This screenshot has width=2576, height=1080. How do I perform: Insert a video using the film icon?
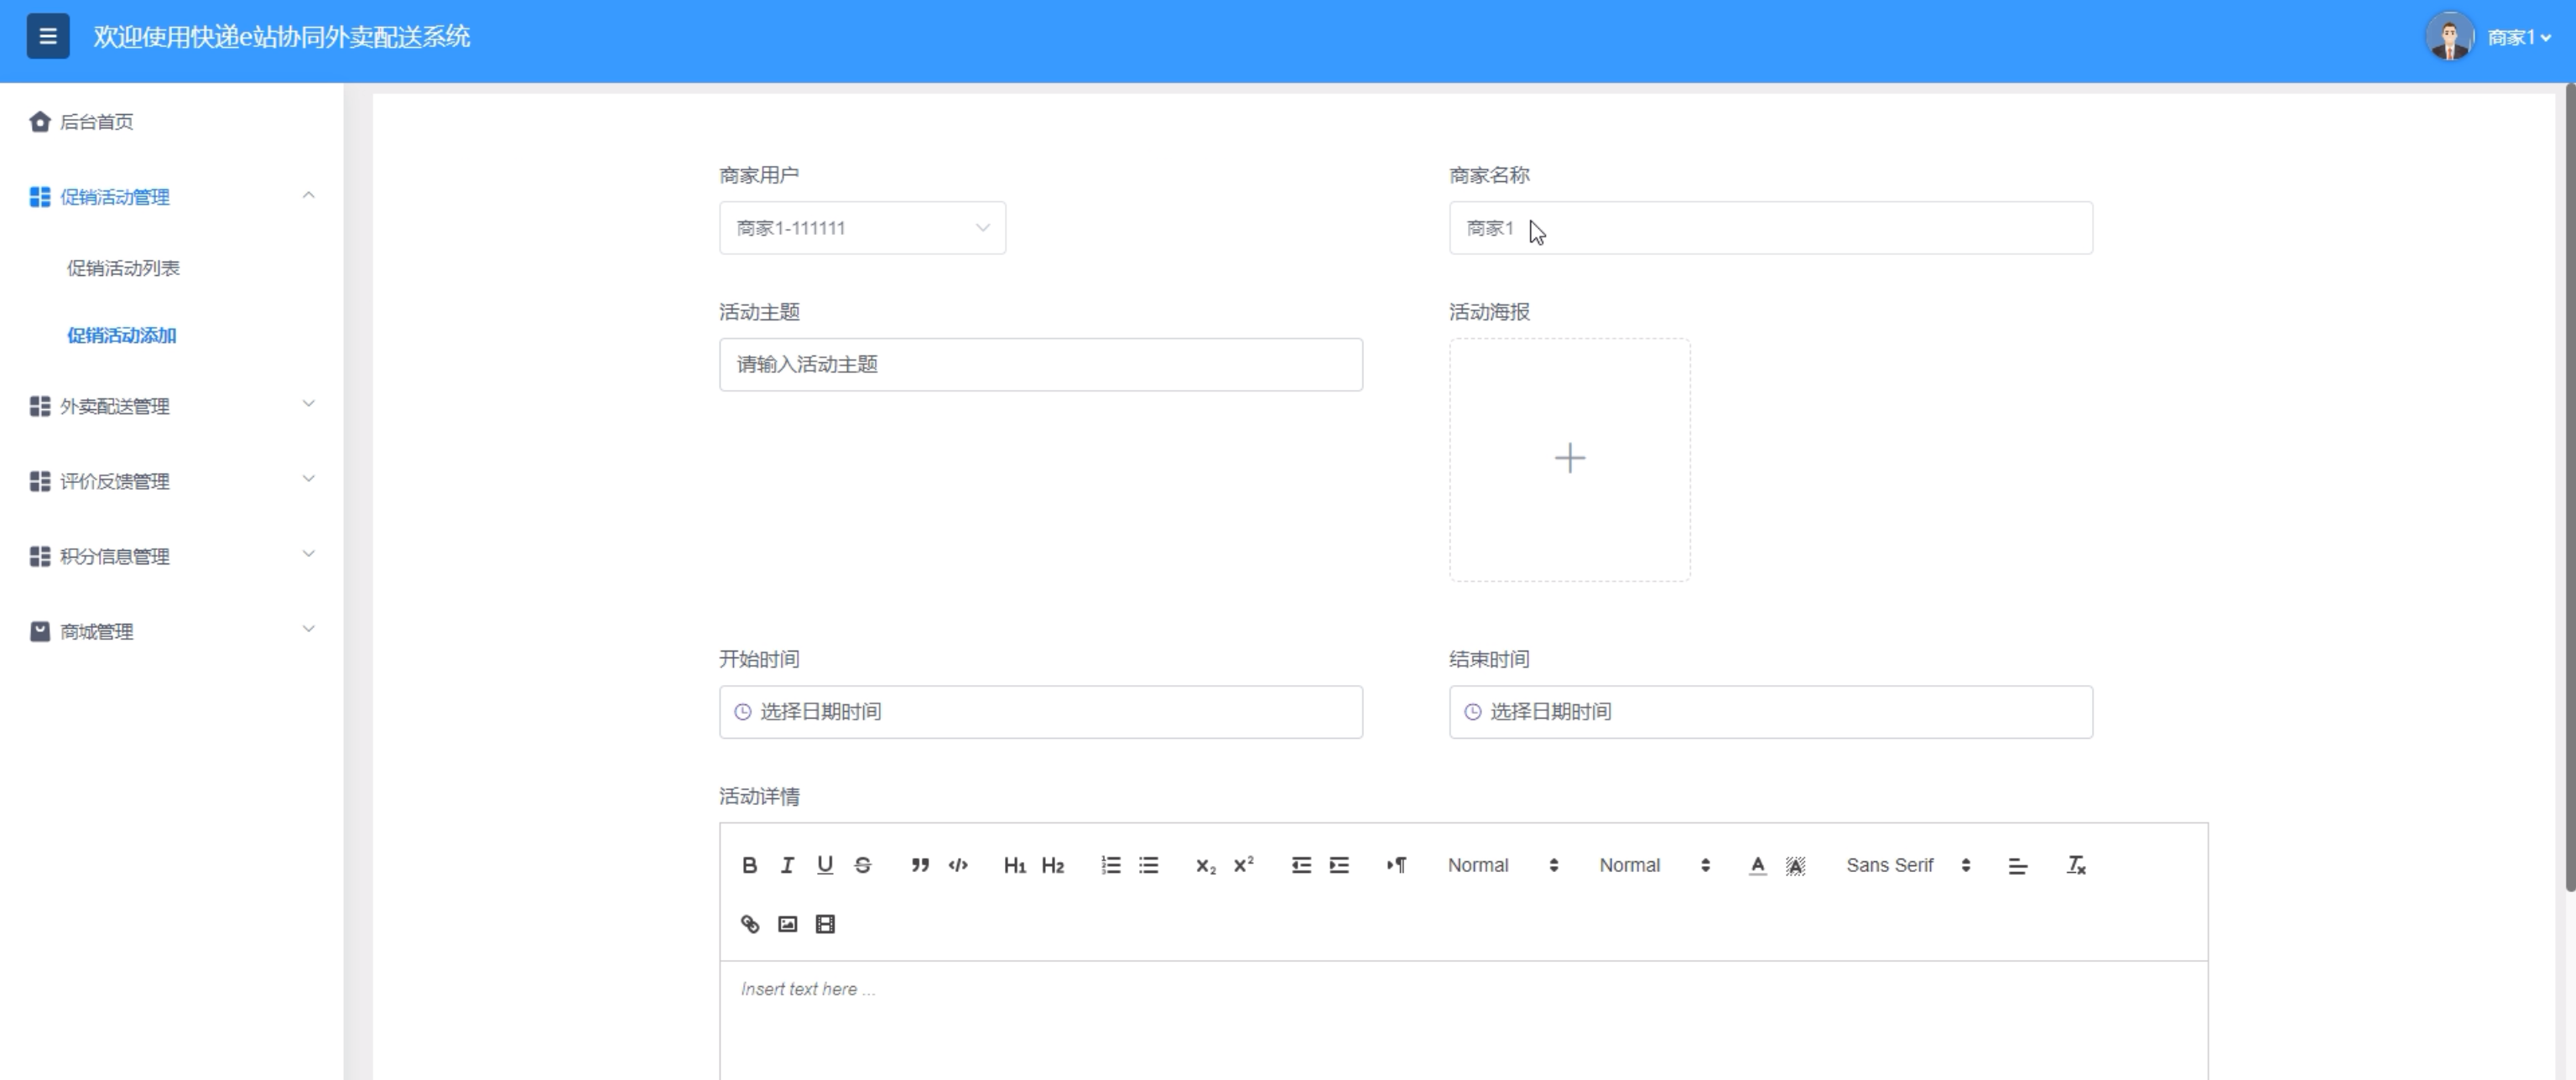[825, 924]
